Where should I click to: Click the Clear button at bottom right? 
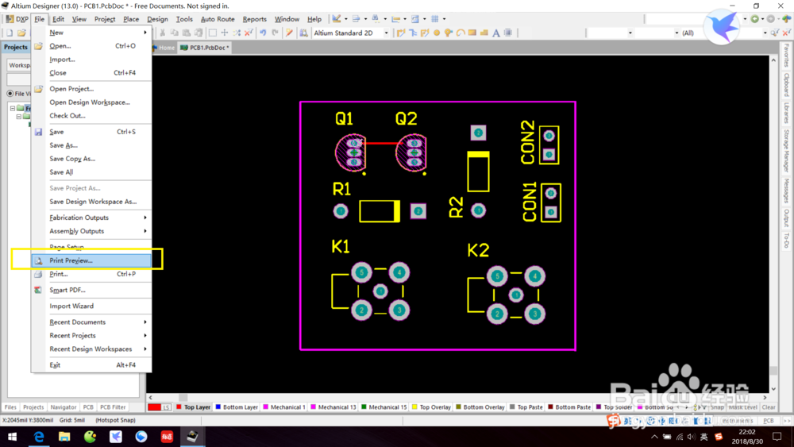click(769, 407)
